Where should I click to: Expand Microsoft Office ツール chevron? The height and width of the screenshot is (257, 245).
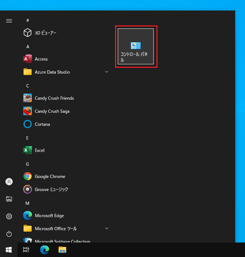107,228
